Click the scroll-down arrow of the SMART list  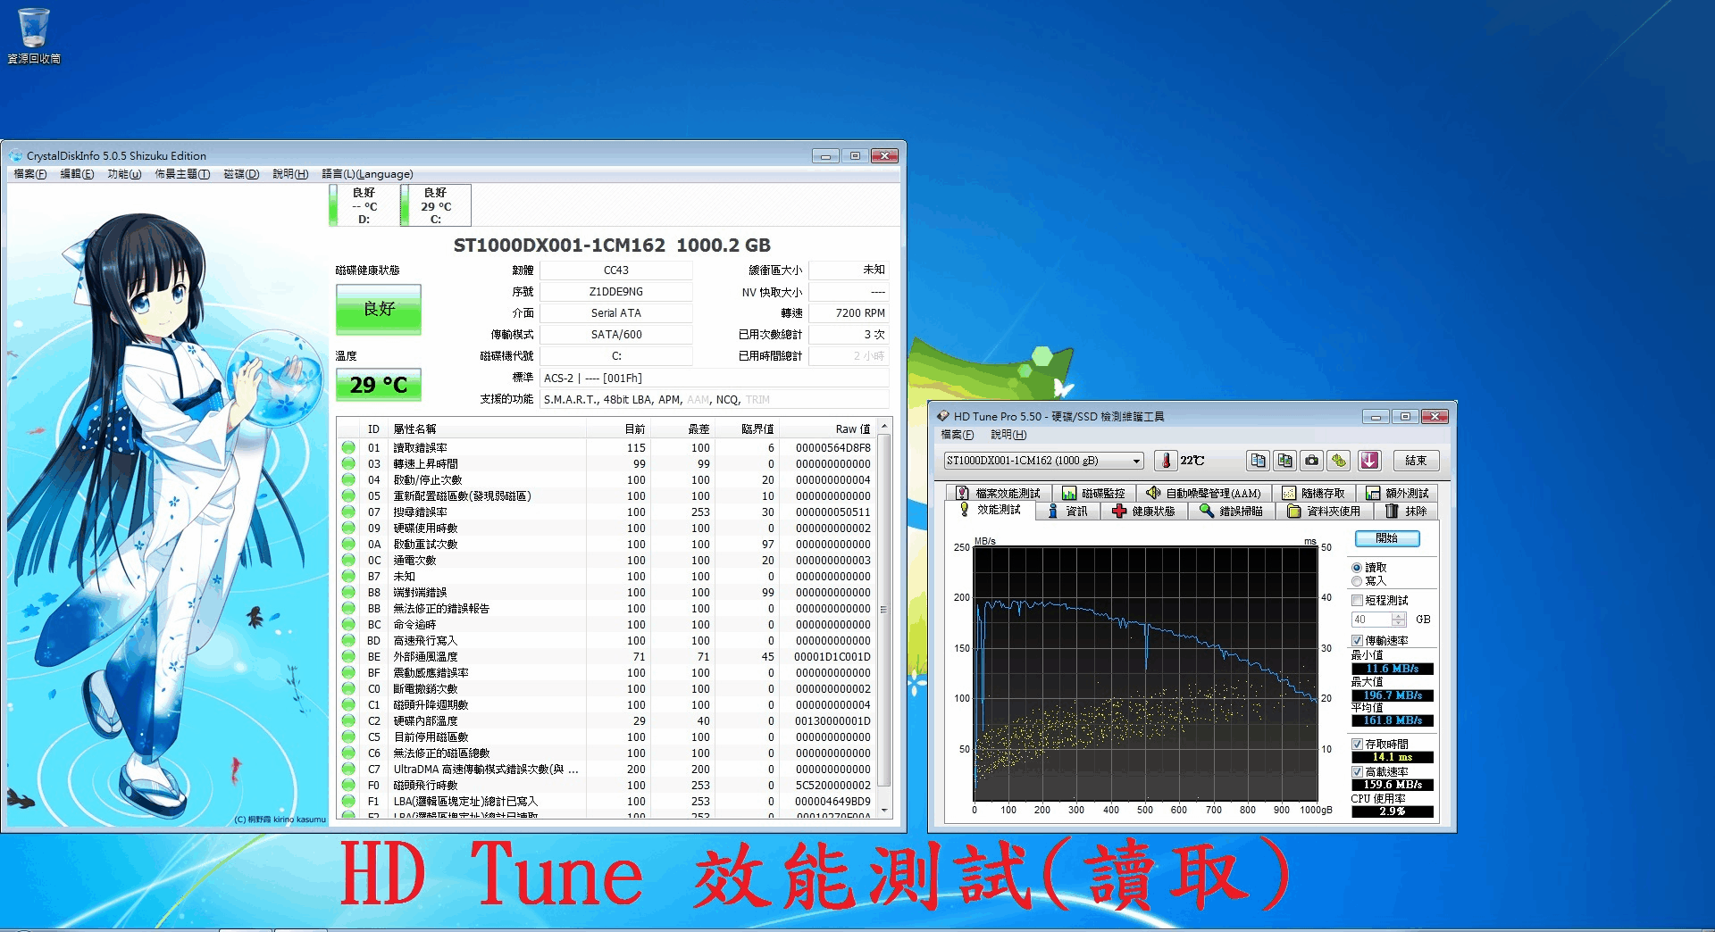(x=884, y=810)
